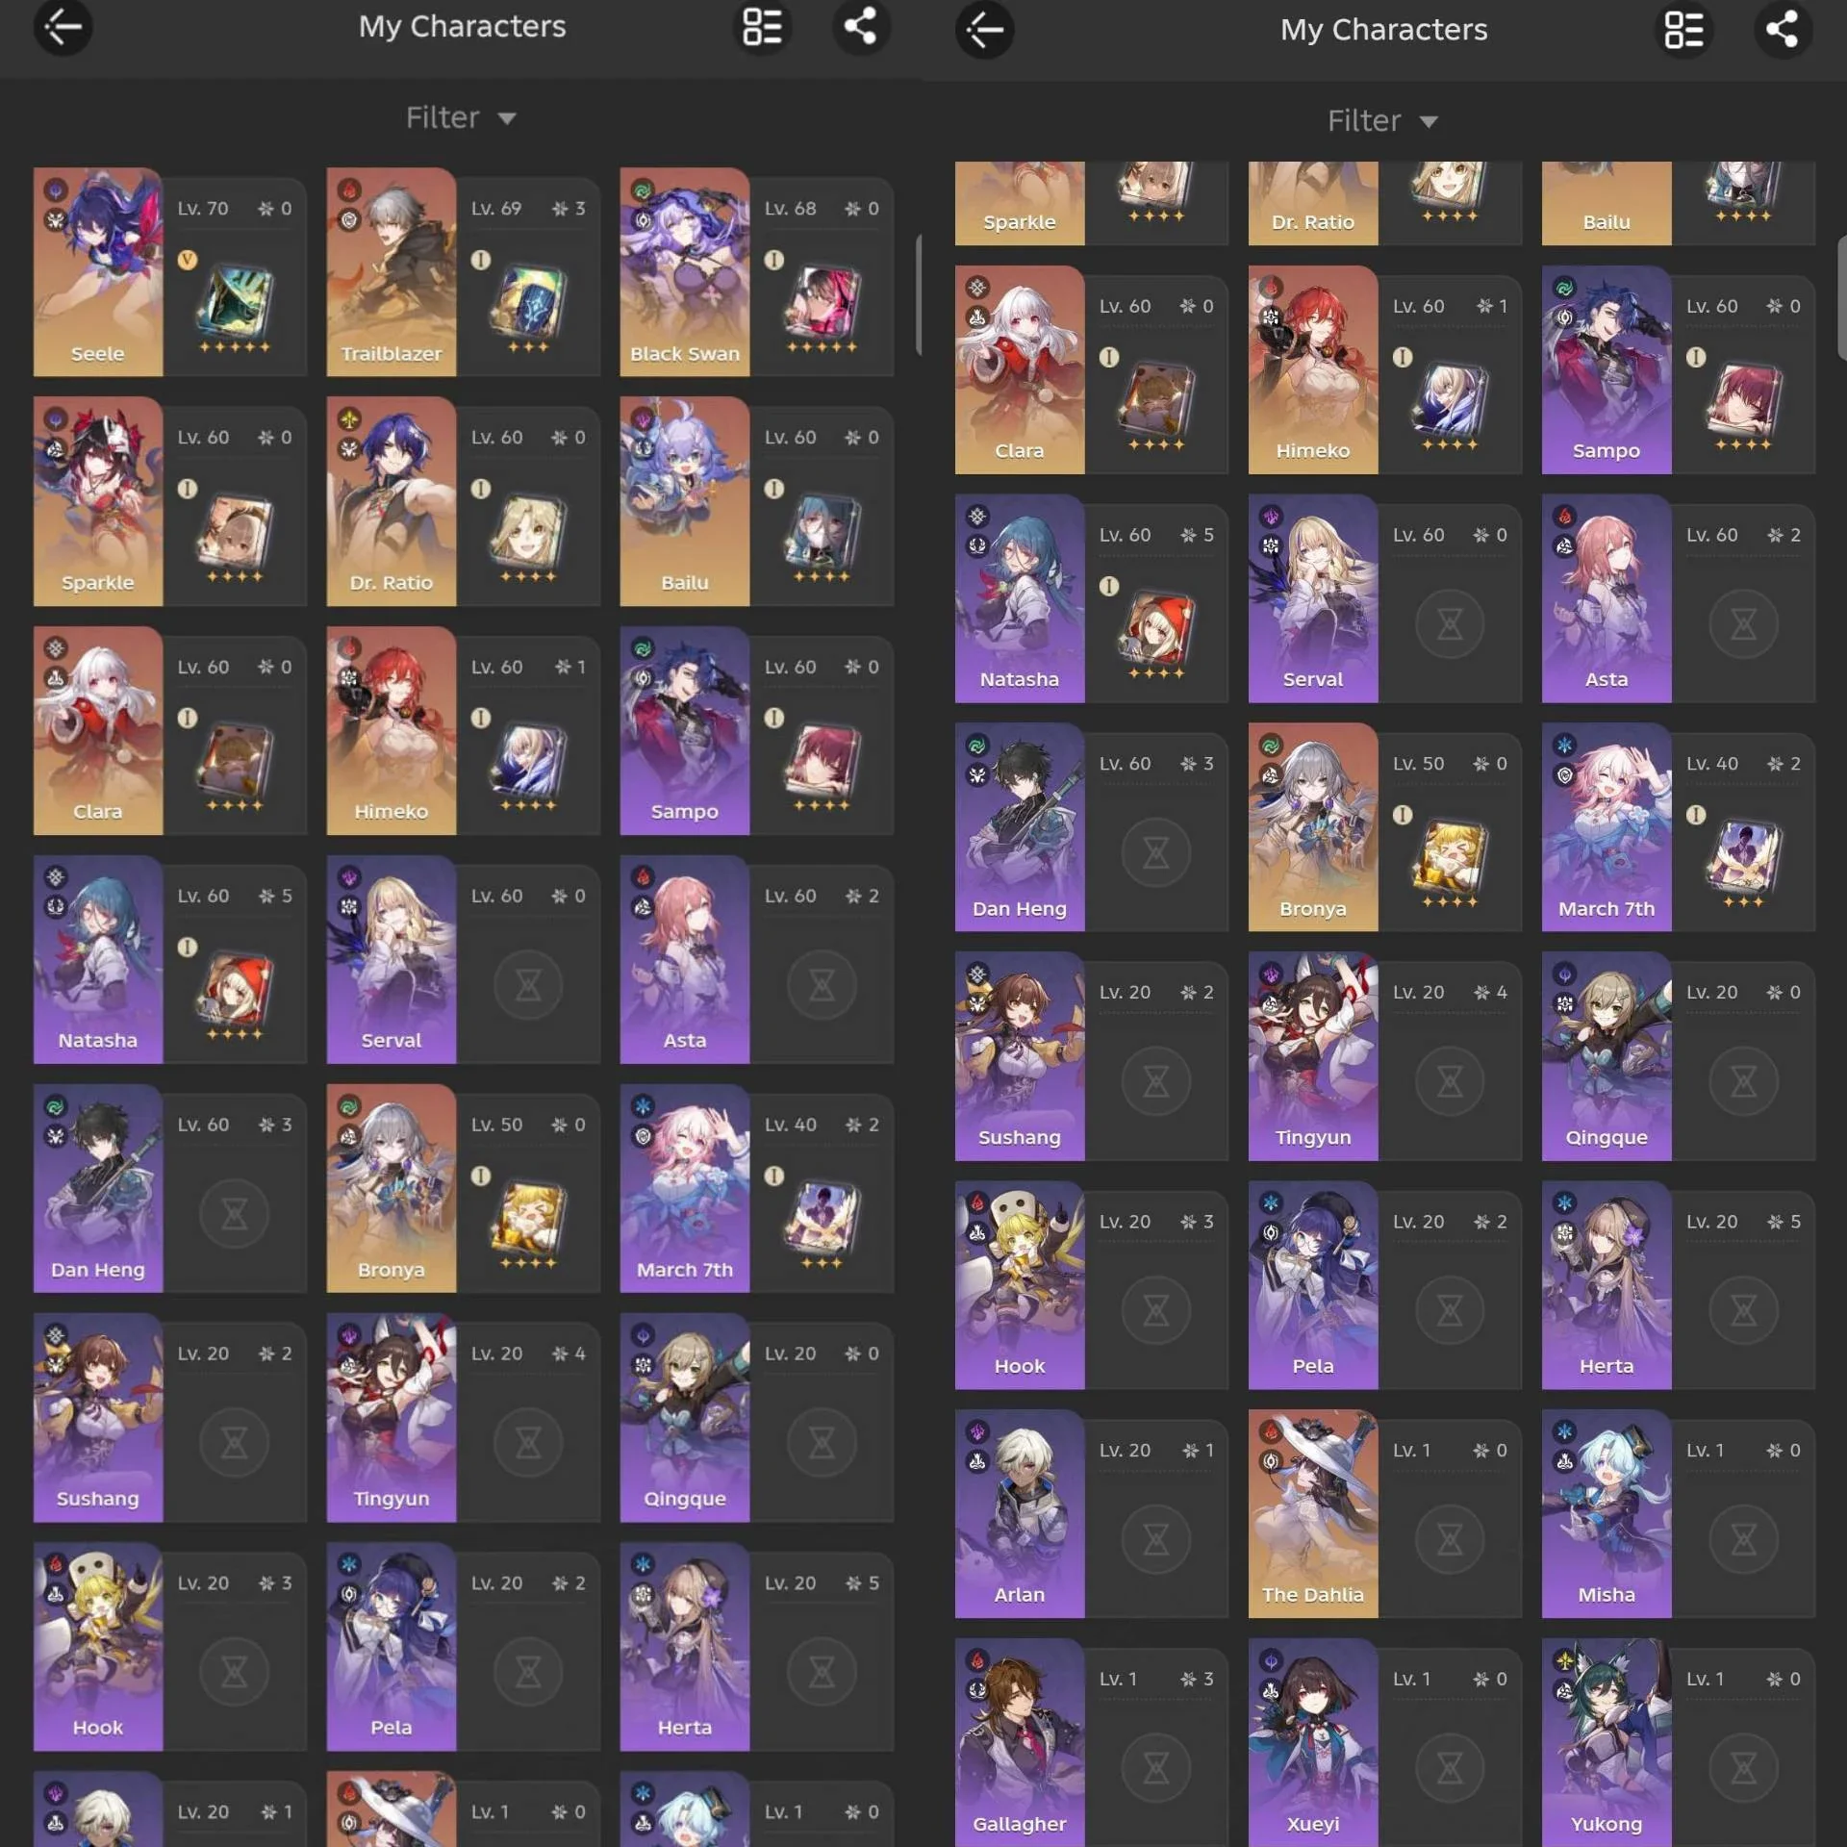This screenshot has height=1847, width=1847.
Task: Select Natasha portrait in right panel
Action: click(x=1020, y=598)
